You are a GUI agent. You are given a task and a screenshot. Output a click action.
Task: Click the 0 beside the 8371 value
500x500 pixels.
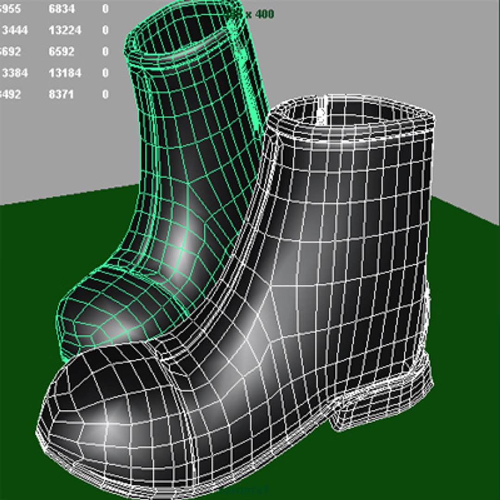106,94
